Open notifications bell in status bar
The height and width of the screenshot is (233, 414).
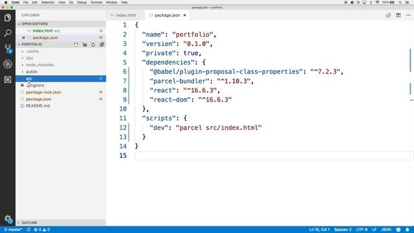point(407,230)
